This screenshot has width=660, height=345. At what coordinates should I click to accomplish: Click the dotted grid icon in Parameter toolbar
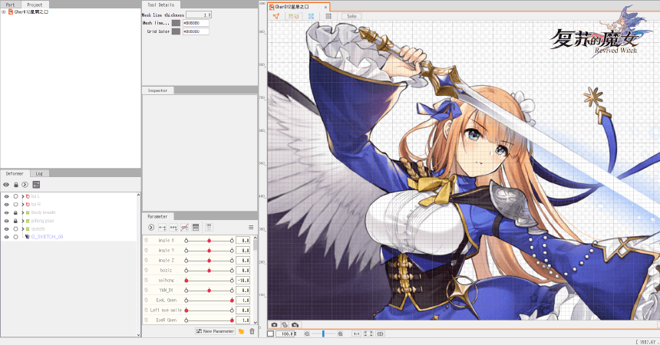pyautogui.click(x=209, y=228)
